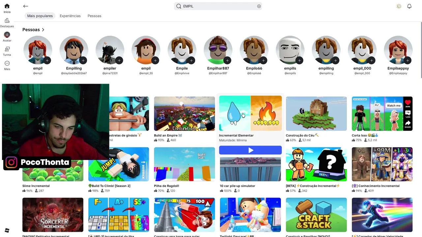Click the Build an Empire title link
The image size is (422, 237).
pos(168,135)
